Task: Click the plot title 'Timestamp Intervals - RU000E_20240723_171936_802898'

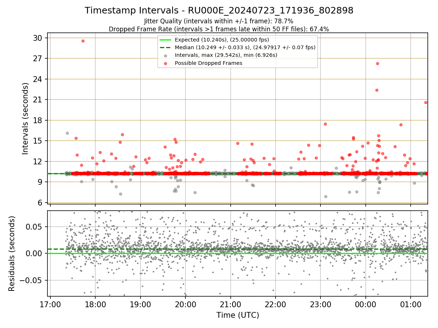Action: click(x=219, y=11)
